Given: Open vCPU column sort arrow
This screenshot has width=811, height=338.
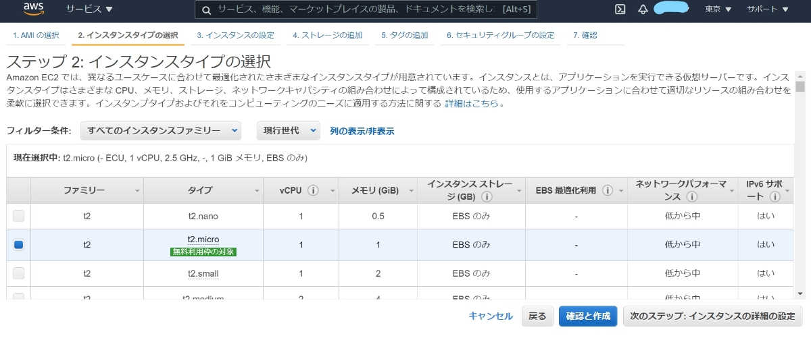Looking at the screenshot, I should 332,192.
